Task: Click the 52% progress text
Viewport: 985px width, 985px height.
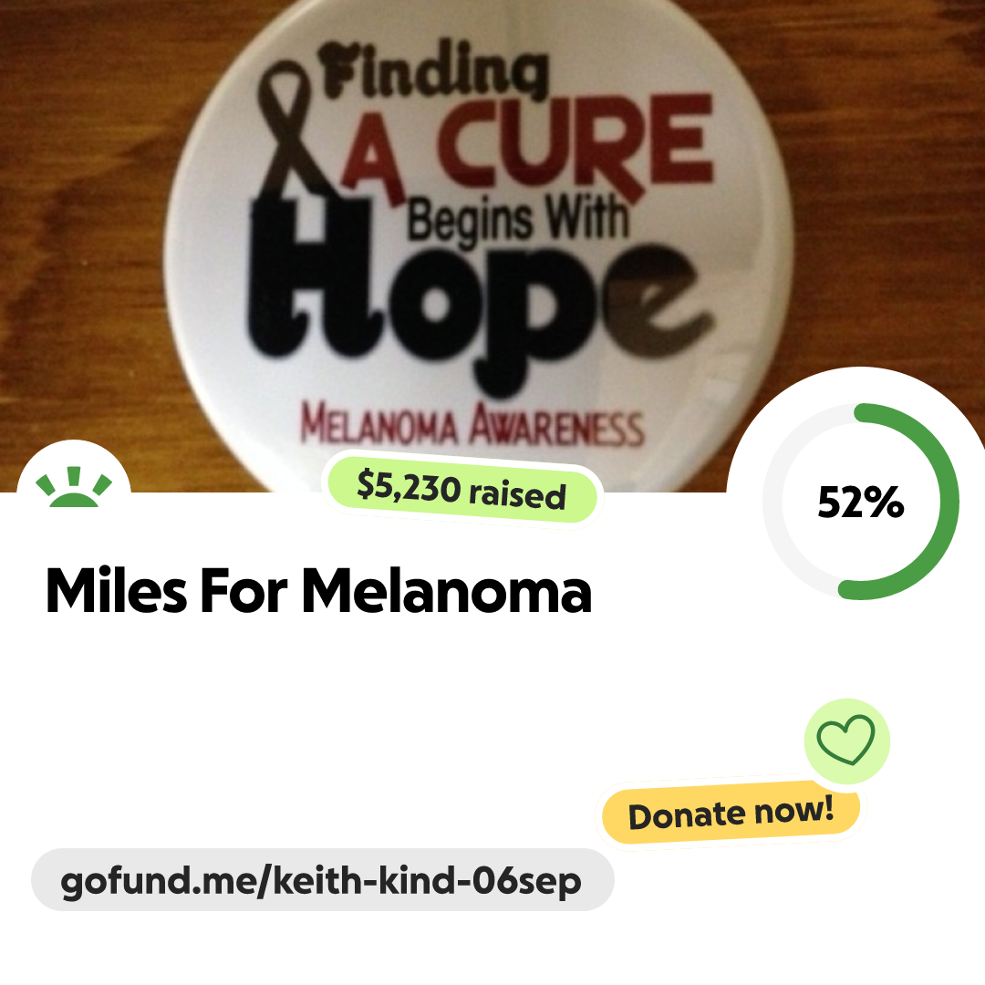Action: 861,502
